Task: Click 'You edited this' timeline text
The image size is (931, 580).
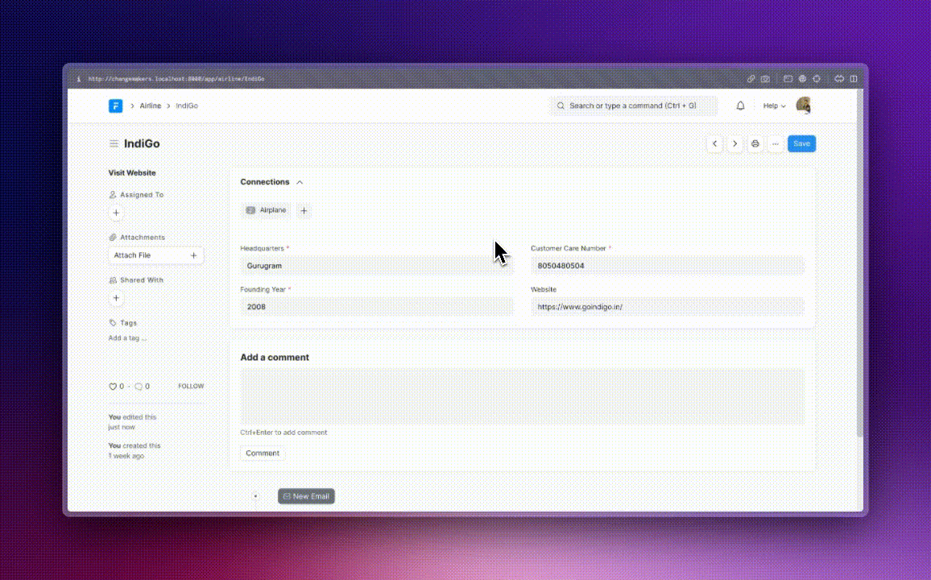Action: (x=132, y=417)
